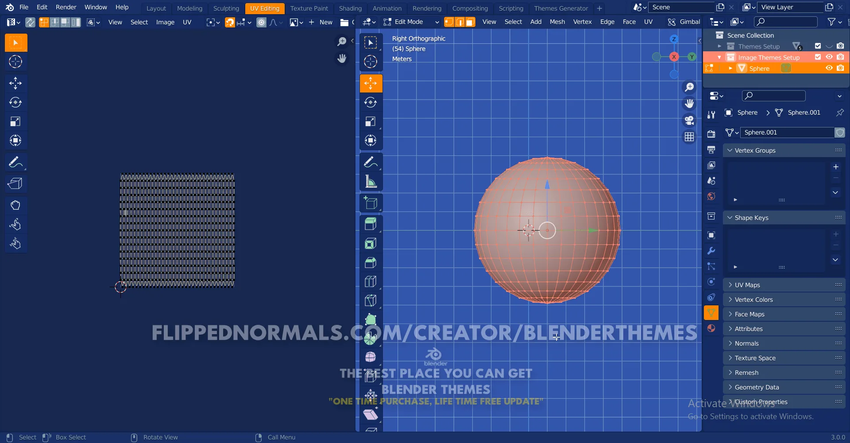
Task: Switch to the Shading workspace tab
Action: click(350, 8)
